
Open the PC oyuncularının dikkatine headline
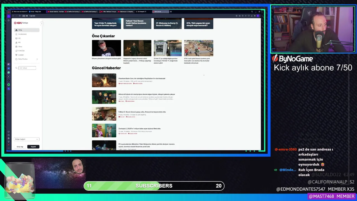146,145
